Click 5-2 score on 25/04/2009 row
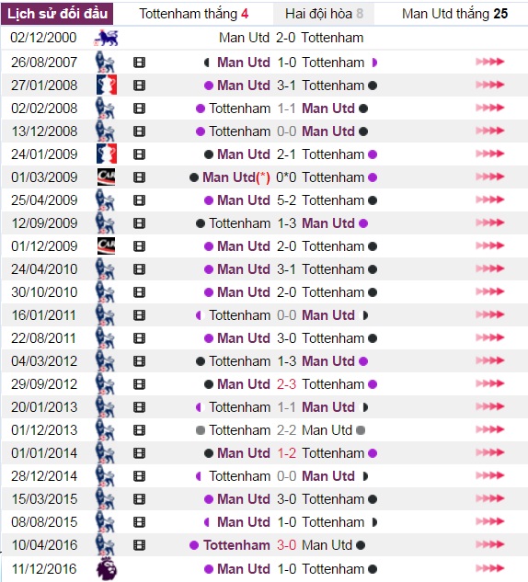528x582 pixels. tap(286, 200)
